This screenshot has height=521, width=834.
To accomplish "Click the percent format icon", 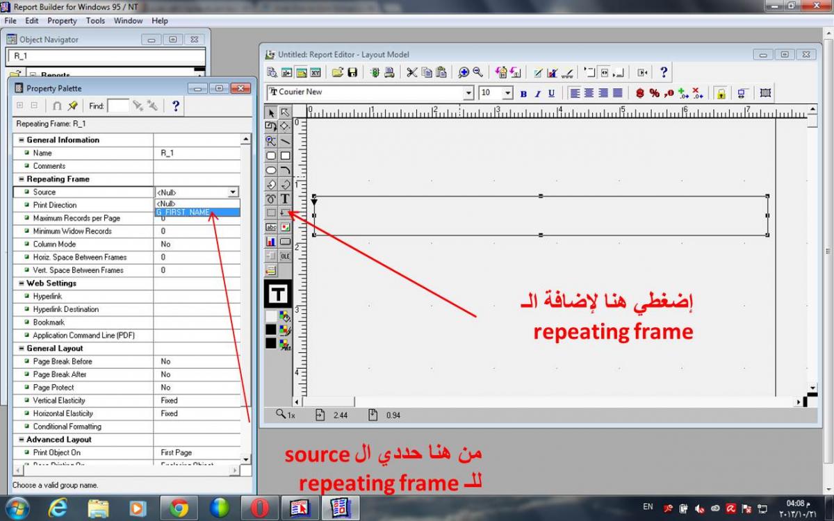I will click(654, 93).
